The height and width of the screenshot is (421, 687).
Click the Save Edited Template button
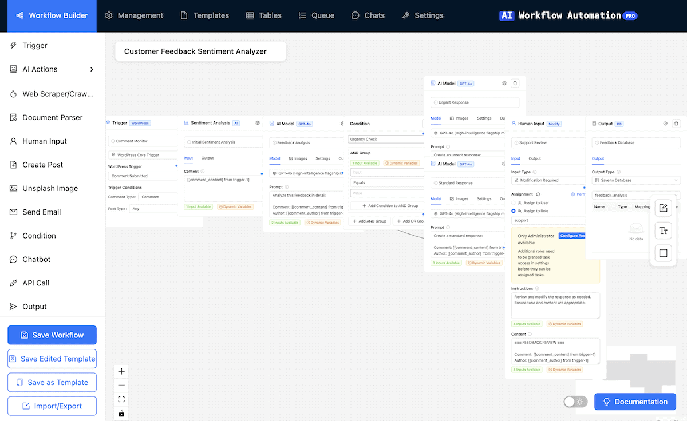click(52, 359)
